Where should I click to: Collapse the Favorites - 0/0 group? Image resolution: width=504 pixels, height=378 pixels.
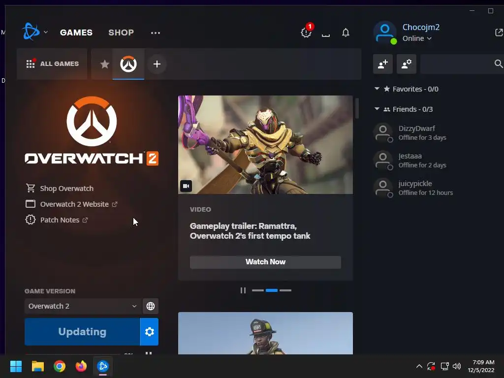[x=377, y=89]
